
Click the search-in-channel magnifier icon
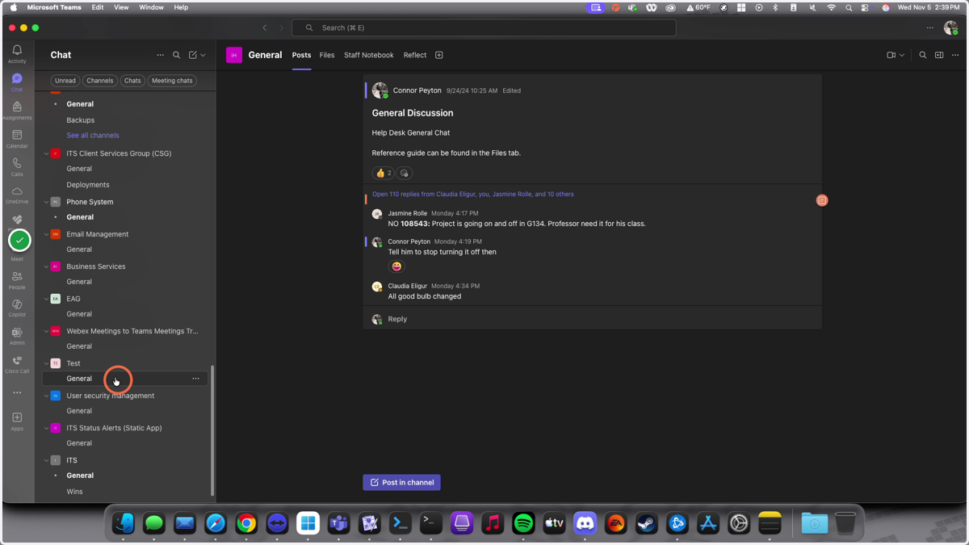click(x=923, y=55)
